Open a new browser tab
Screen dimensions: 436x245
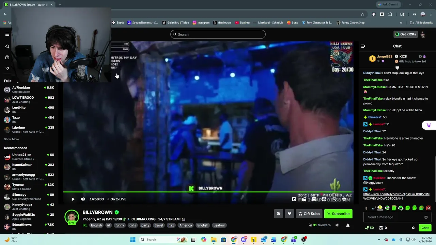pos(60,4)
